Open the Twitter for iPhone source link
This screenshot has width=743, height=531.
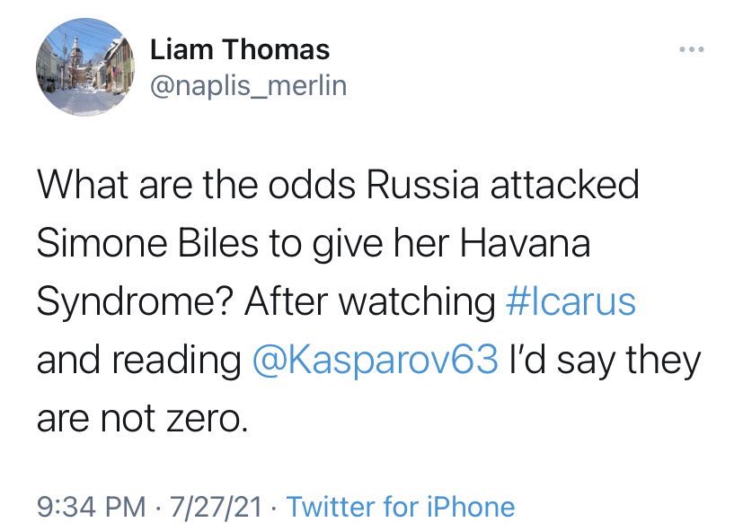(400, 507)
